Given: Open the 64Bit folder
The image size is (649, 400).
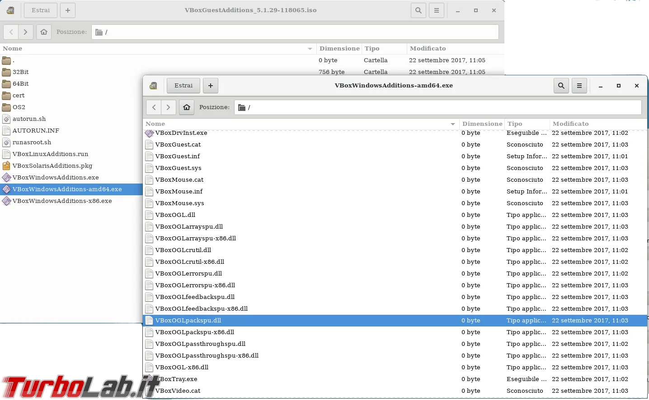Looking at the screenshot, I should (x=20, y=84).
